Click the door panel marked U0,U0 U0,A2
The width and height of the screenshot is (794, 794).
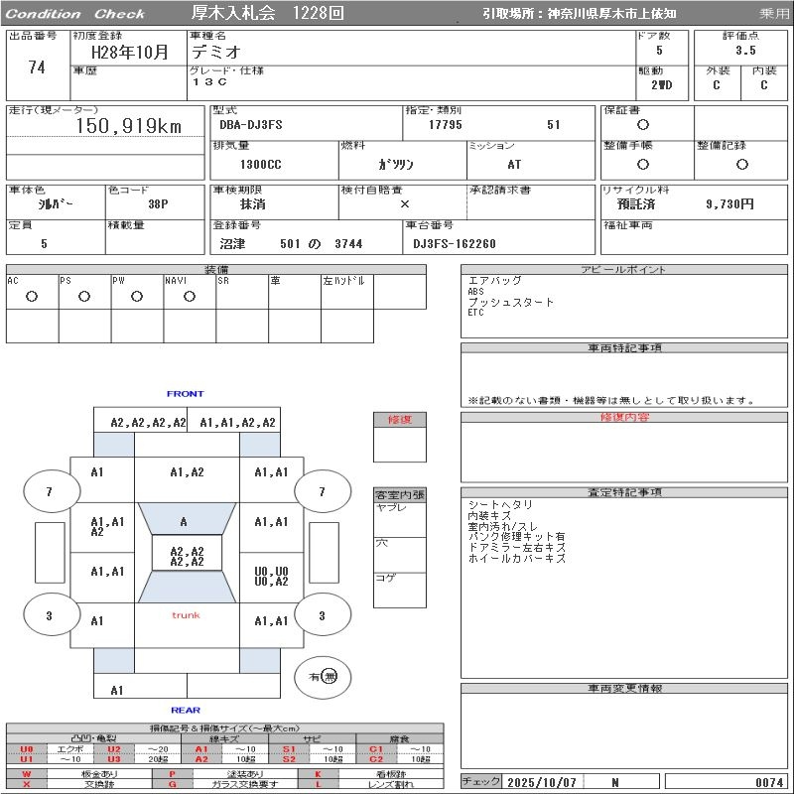271,576
